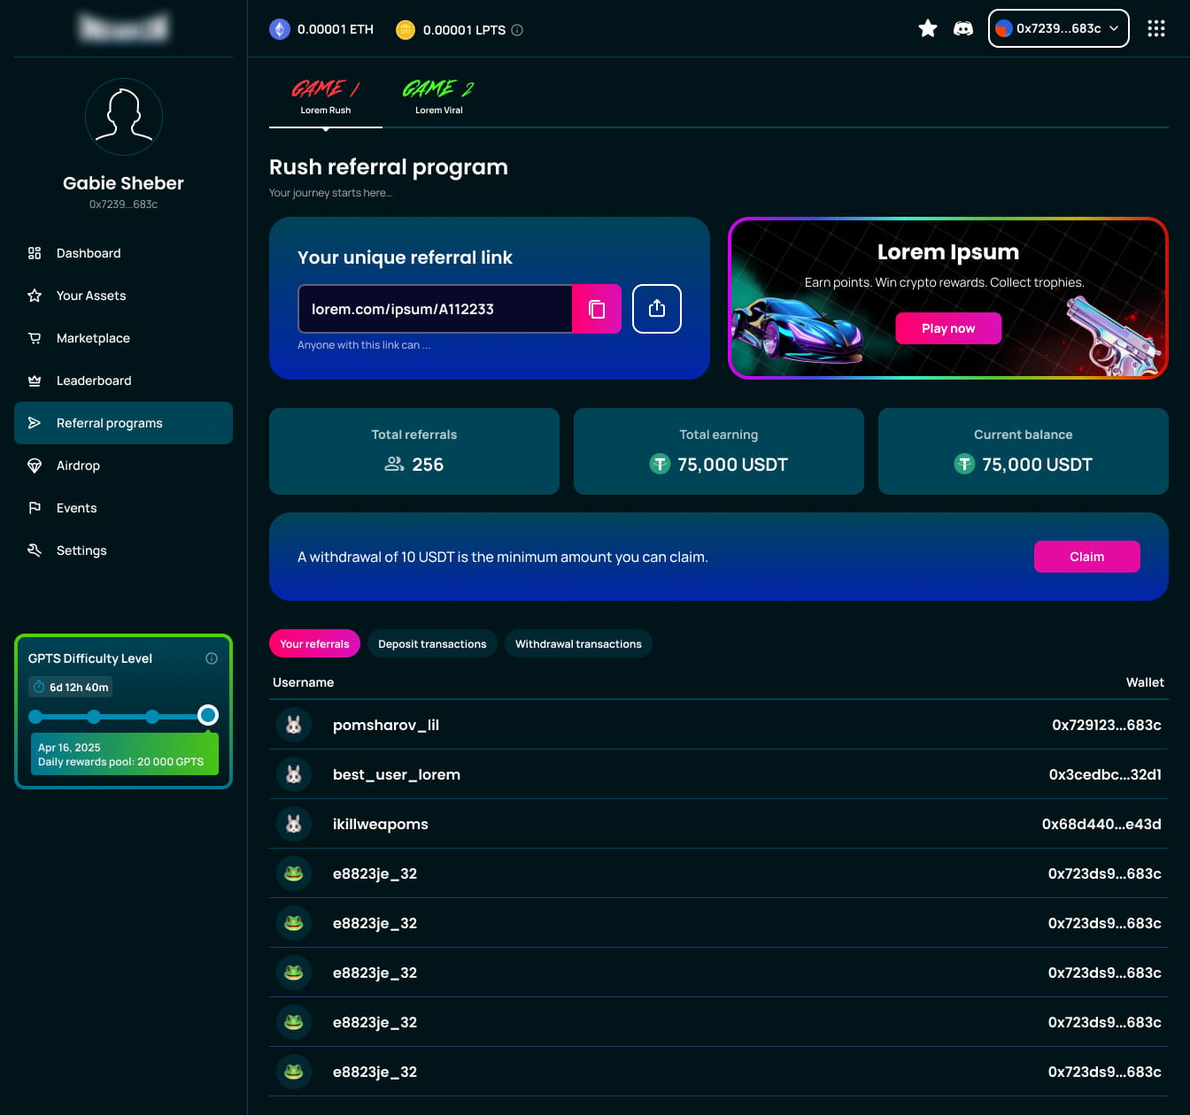Click the share referral link icon

coord(657,309)
